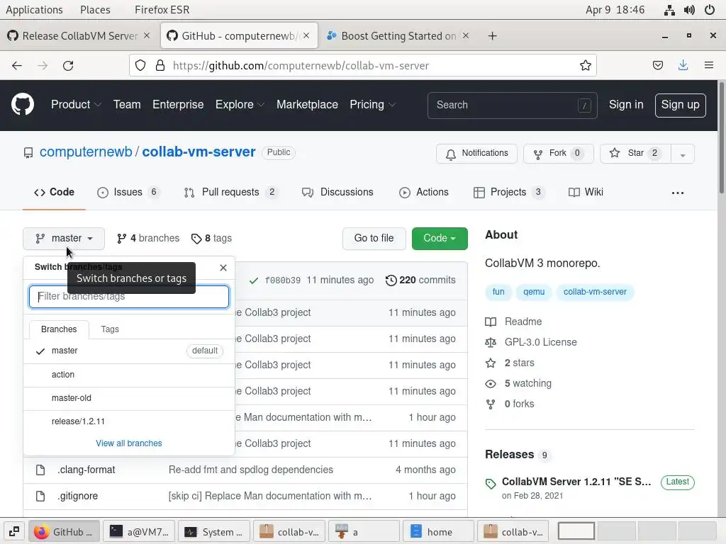Click the Notifications button
Screen dimensions: 726x544
476,154
